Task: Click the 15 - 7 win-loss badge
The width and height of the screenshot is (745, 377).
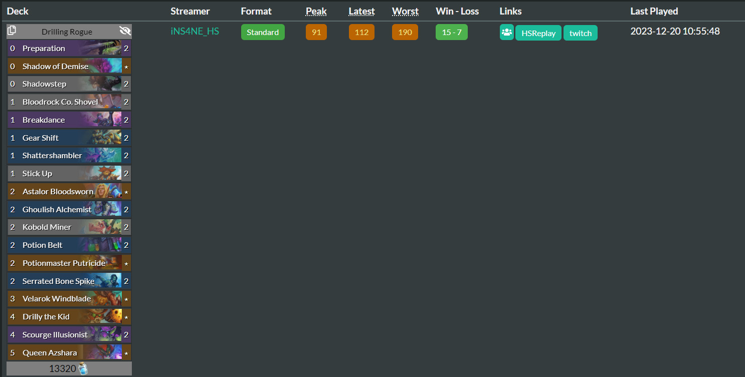Action: point(452,32)
